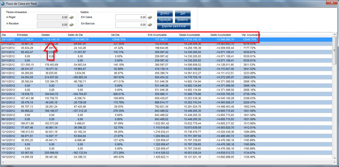Focus the Em Caixa input field

tap(131, 17)
